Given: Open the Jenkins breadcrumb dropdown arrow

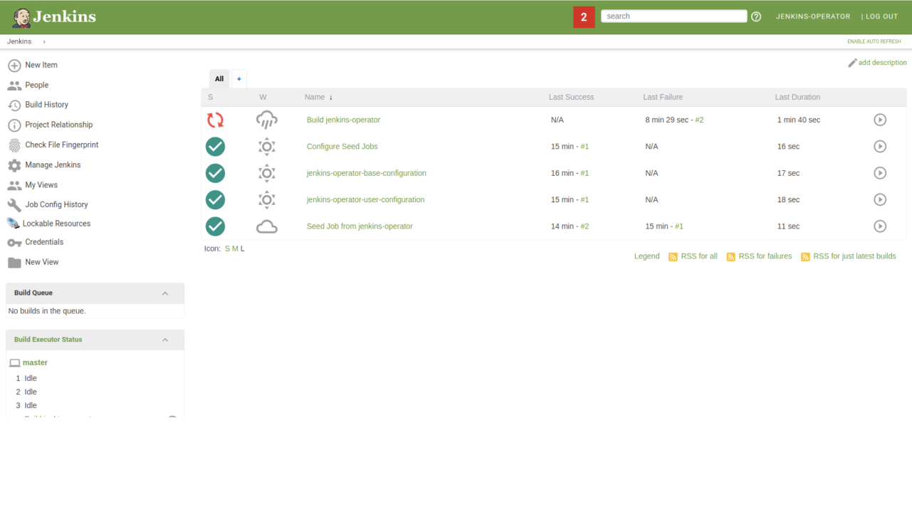Looking at the screenshot, I should coord(44,42).
